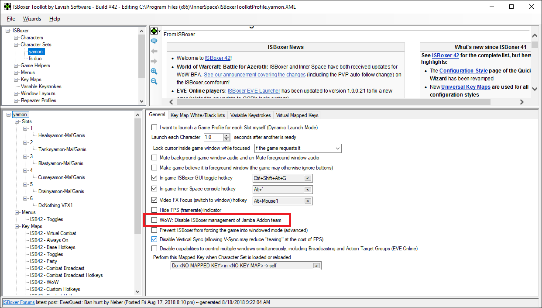The height and width of the screenshot is (308, 542).
Task: Select the yamon character set
Action: (x=36, y=52)
